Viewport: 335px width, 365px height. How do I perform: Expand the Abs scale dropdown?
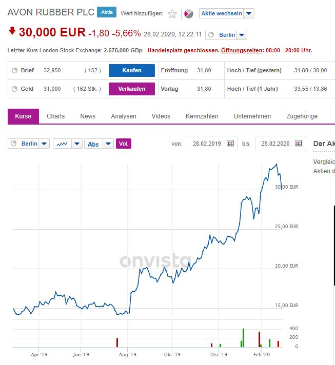(x=108, y=144)
